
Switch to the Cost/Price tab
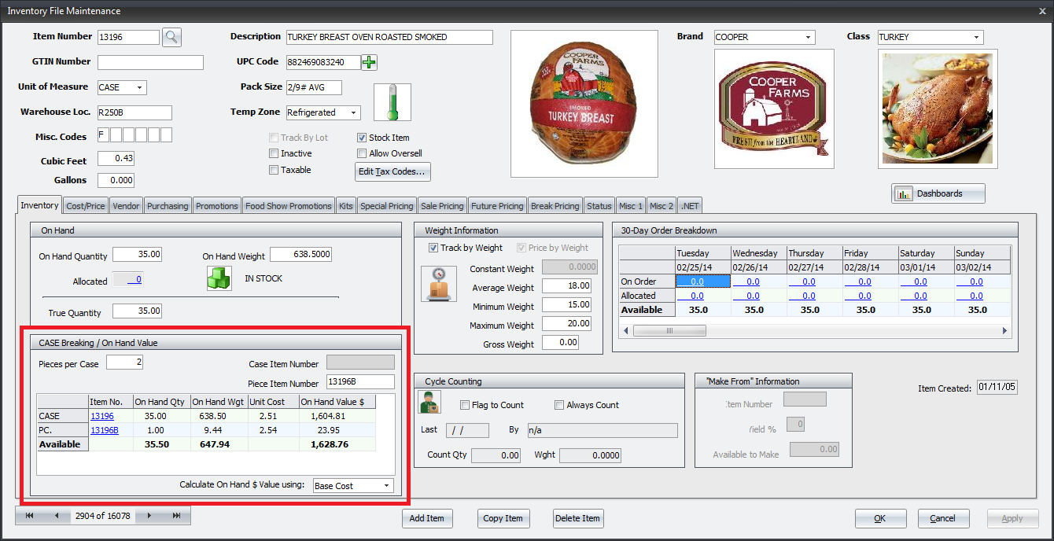coord(86,206)
